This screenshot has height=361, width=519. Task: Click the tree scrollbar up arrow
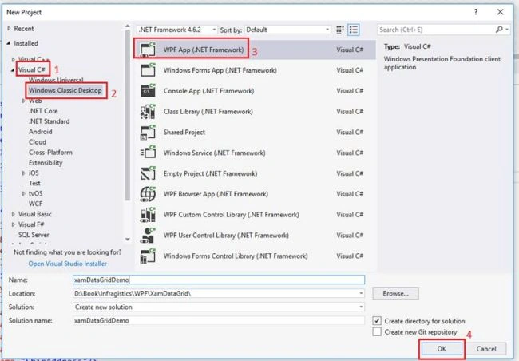128,26
